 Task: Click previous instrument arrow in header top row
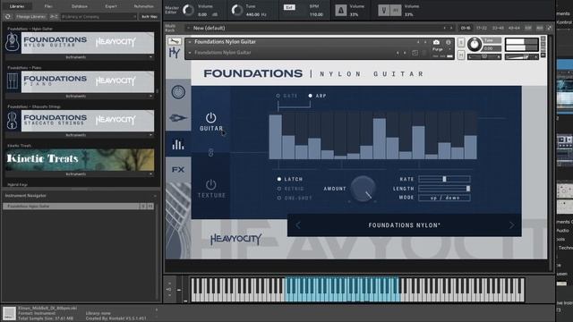(418, 42)
